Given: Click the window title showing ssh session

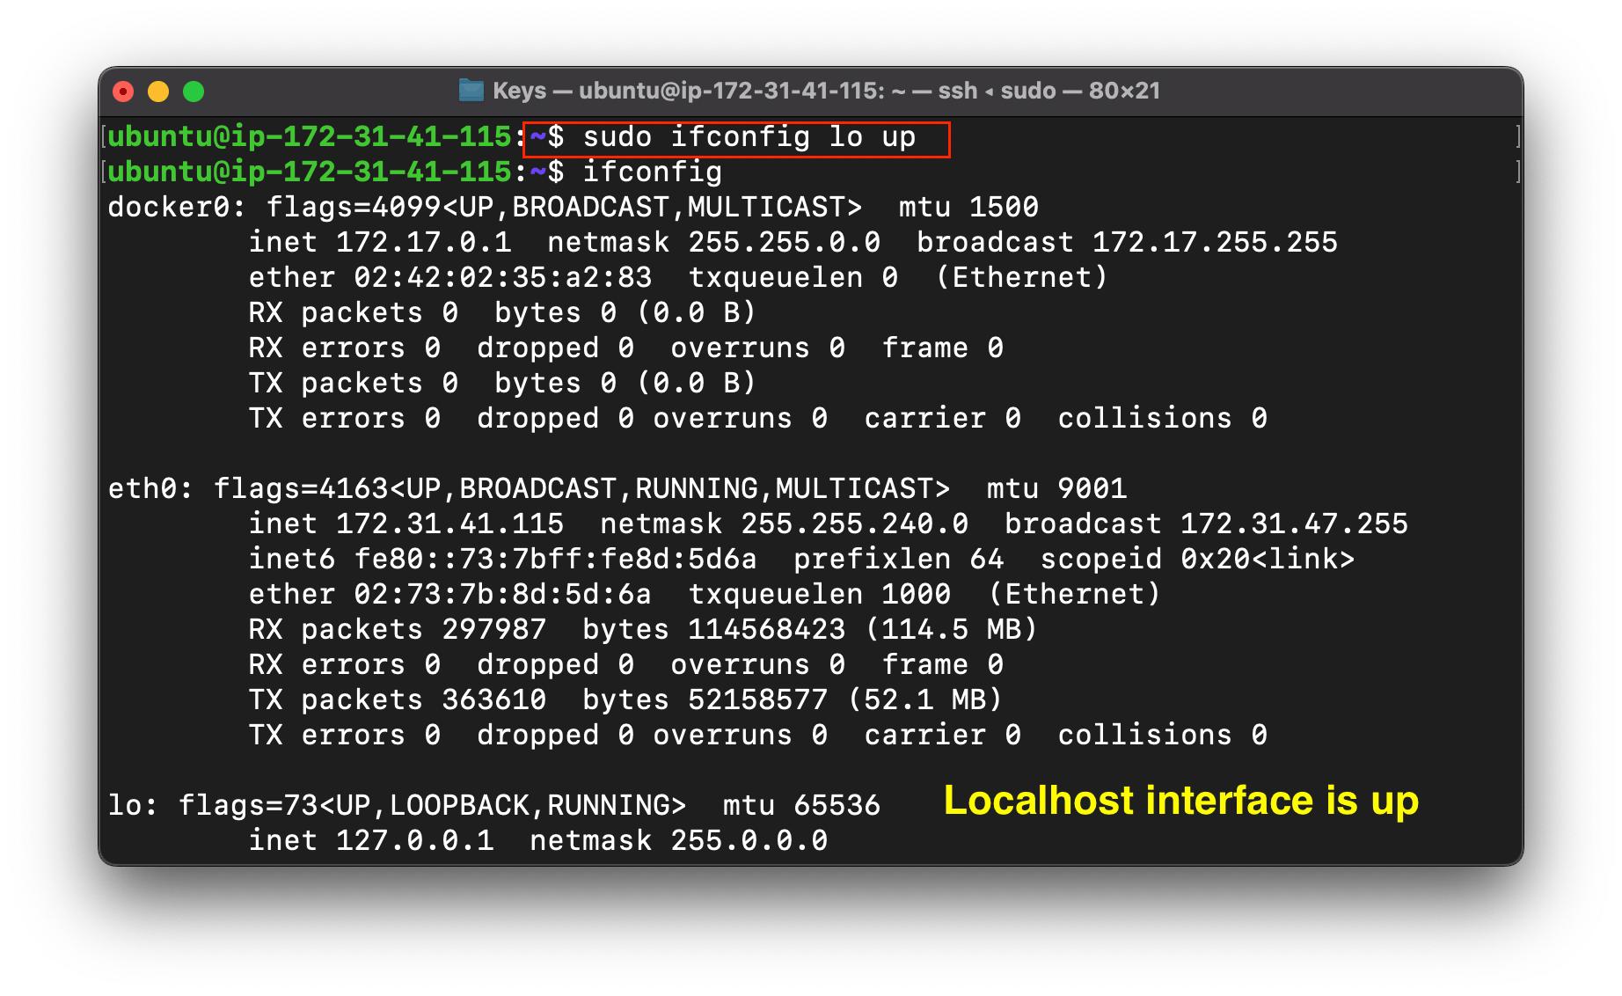Looking at the screenshot, I should [x=809, y=90].
